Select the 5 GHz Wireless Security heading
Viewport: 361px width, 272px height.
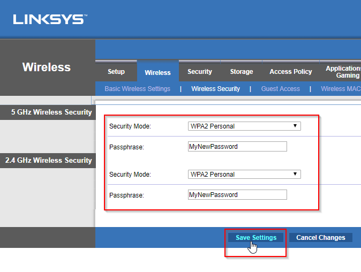pos(51,112)
